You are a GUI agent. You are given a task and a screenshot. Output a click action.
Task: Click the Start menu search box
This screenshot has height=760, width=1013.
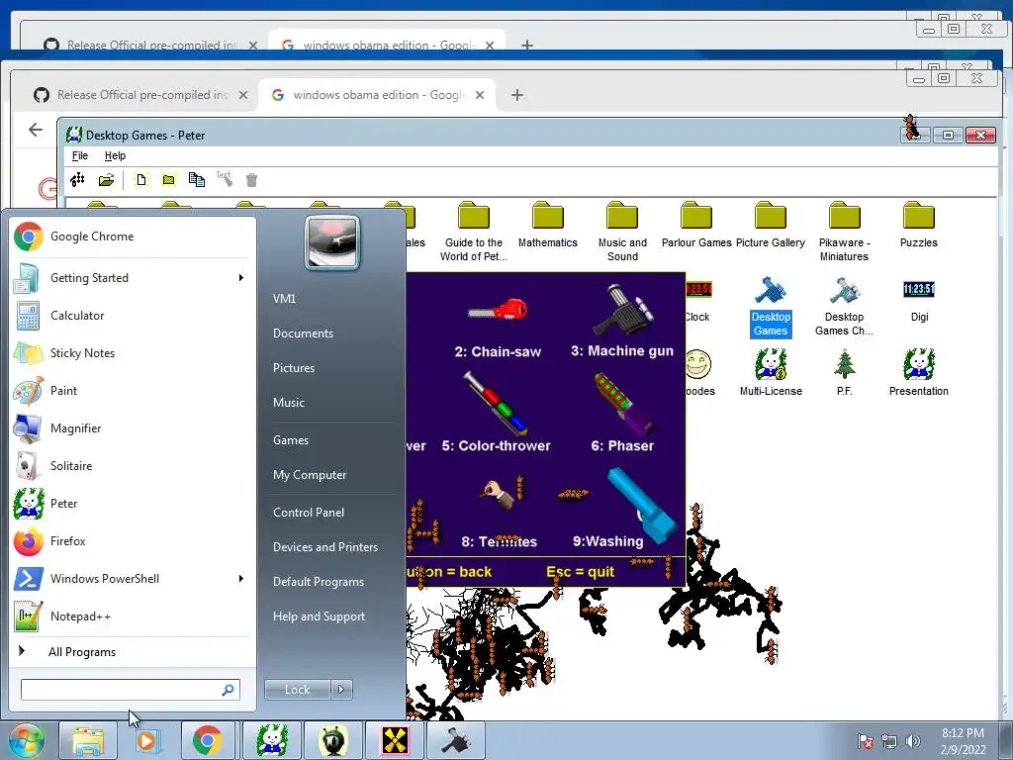[130, 690]
